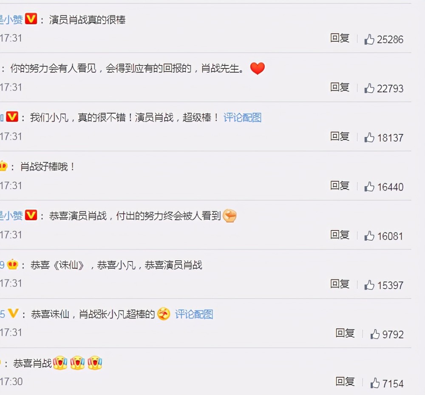The image size is (425, 395).
Task: Open username link before '演员肖战真的很棒'
Action: coord(11,20)
